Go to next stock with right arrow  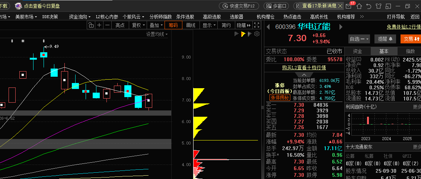tap(341, 27)
